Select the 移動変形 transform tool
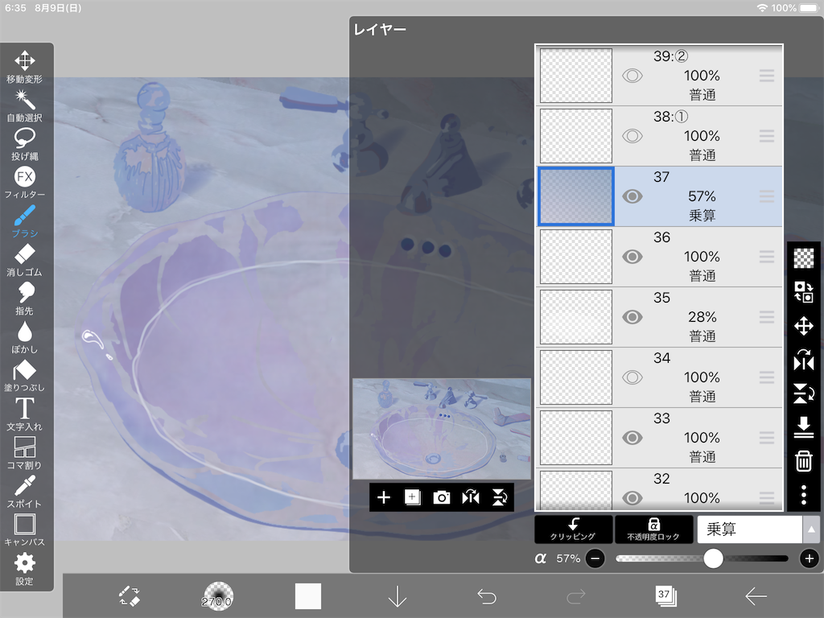This screenshot has height=618, width=824. (24, 67)
